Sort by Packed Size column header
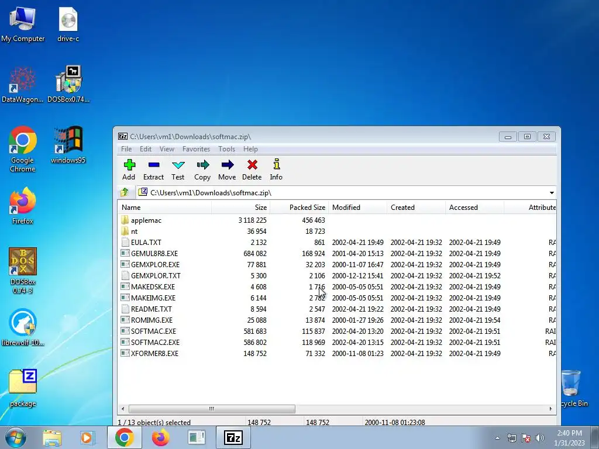This screenshot has height=449, width=599. 299,208
